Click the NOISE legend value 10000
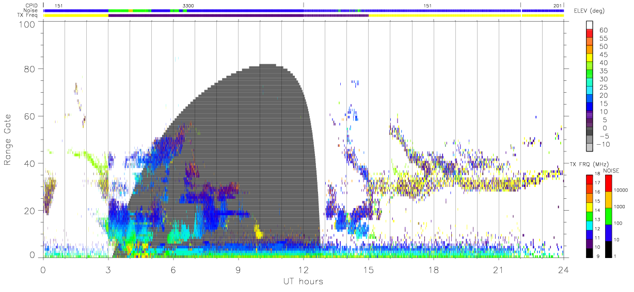This screenshot has width=634, height=292. (620, 191)
